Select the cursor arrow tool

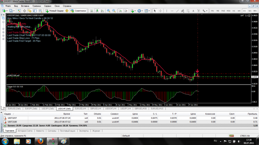coord(155,11)
